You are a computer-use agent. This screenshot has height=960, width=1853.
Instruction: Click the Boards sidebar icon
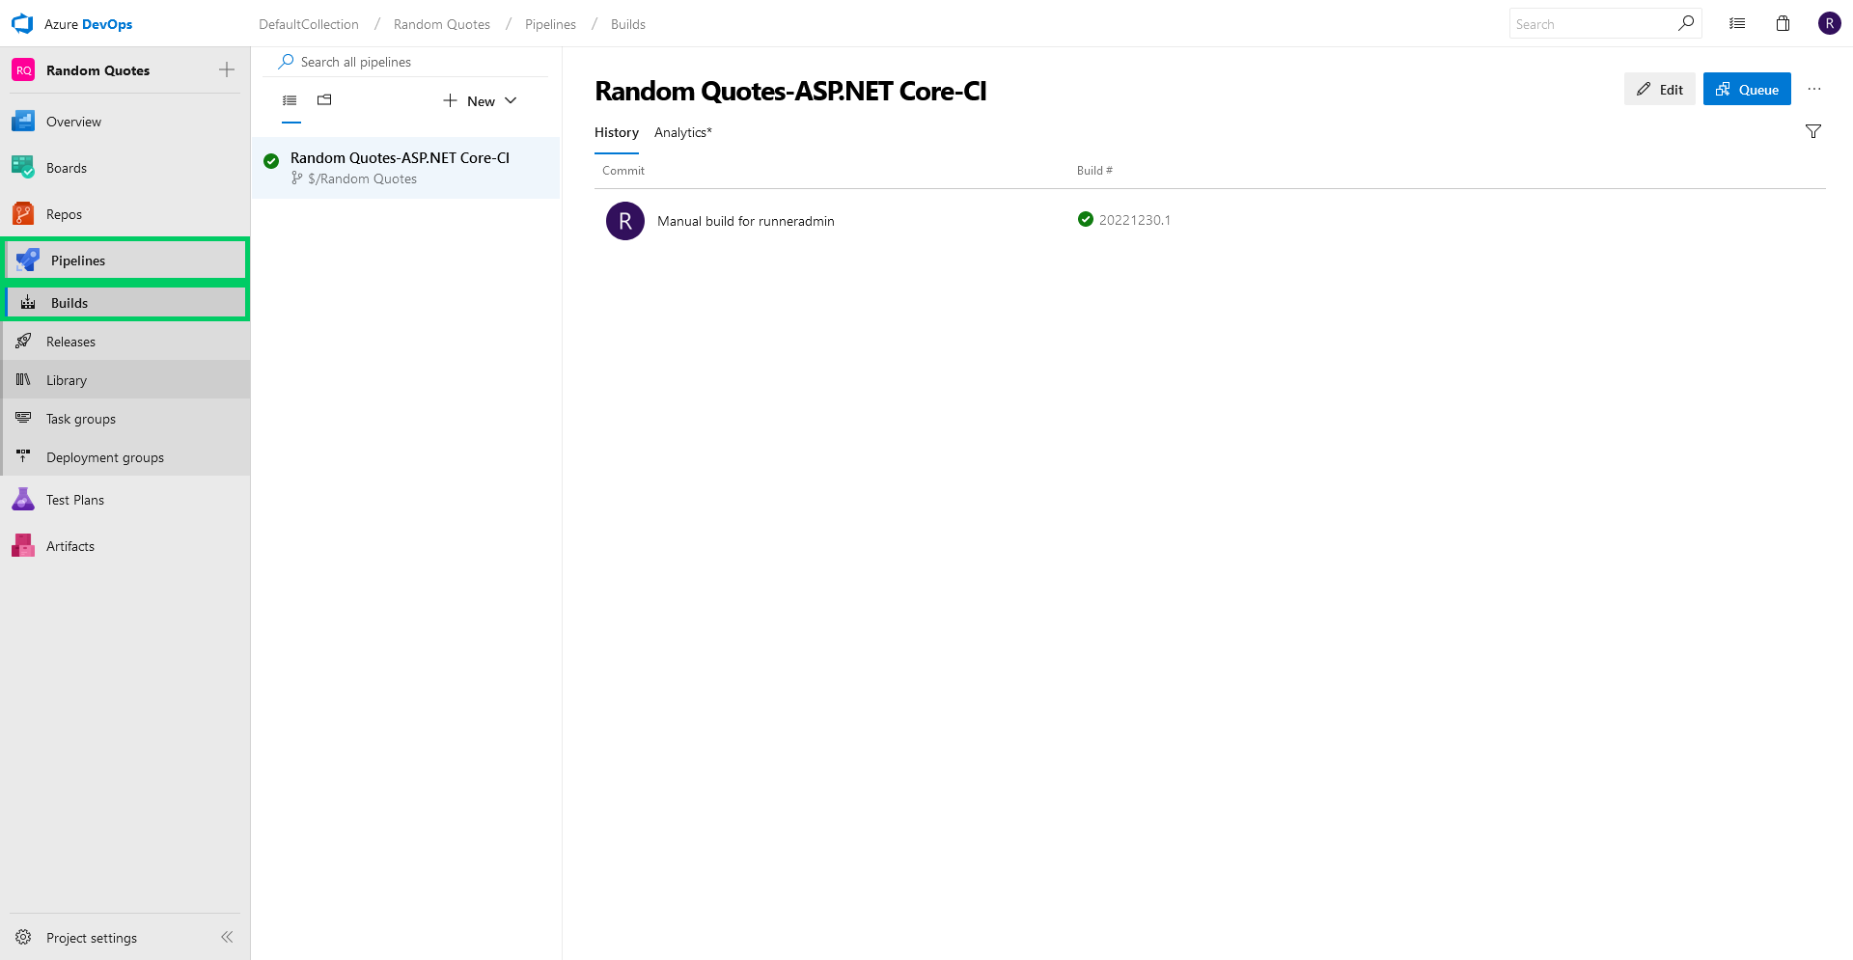23,167
